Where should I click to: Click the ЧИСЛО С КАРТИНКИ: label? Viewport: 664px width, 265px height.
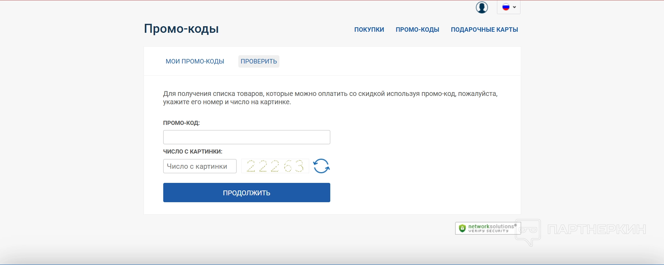coord(193,151)
